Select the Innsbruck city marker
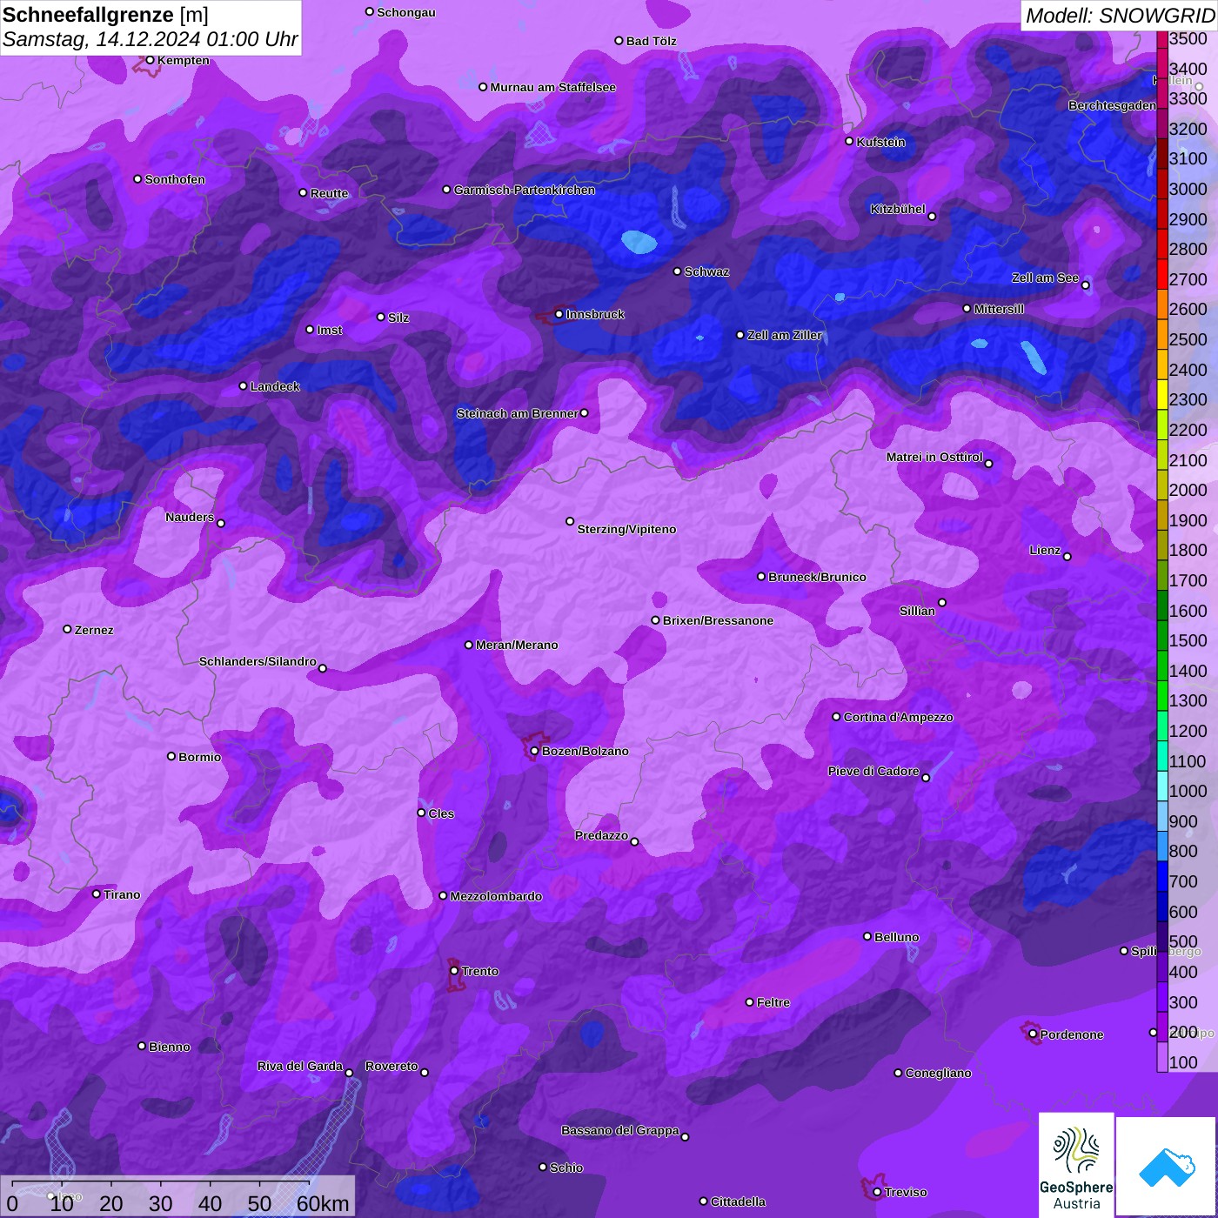 point(559,314)
